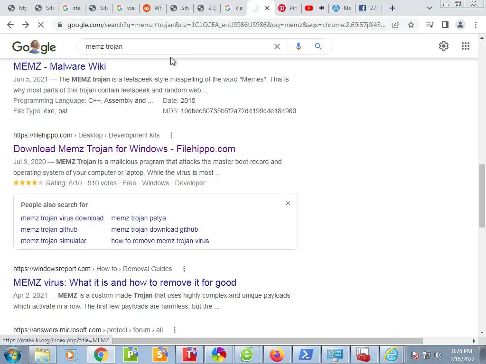
Task: Select the MD5 hash value text
Action: click(238, 111)
